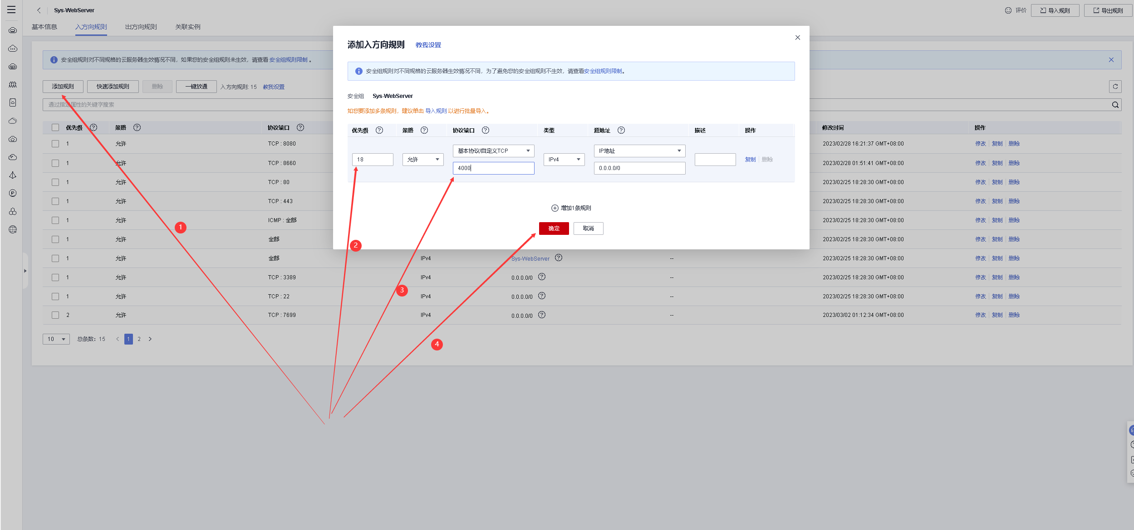Click the plus icon for 增加1条规则
1134x530 pixels.
(x=555, y=208)
